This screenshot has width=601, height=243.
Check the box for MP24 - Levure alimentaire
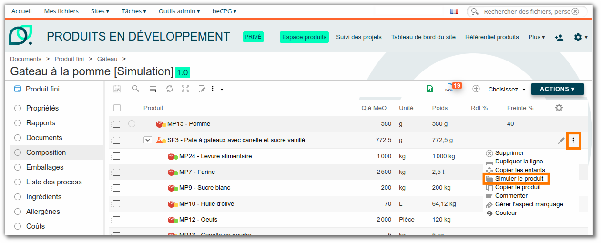click(116, 156)
